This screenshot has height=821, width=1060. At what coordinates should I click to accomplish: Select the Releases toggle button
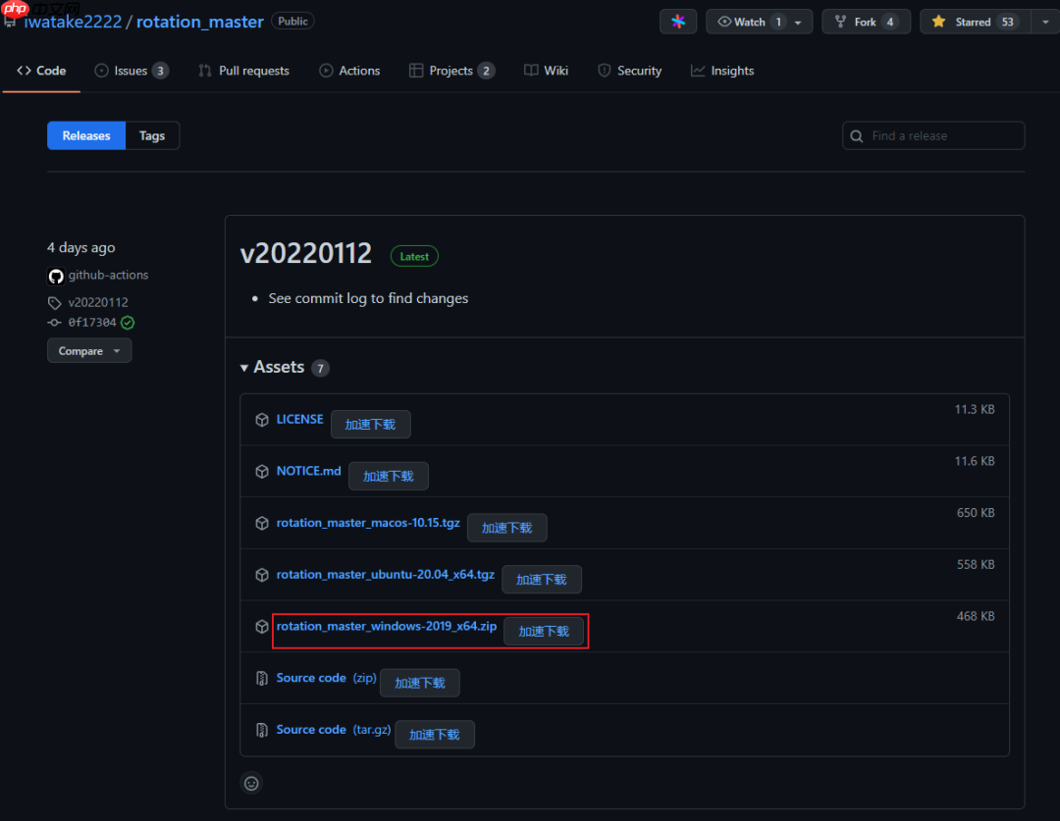86,136
